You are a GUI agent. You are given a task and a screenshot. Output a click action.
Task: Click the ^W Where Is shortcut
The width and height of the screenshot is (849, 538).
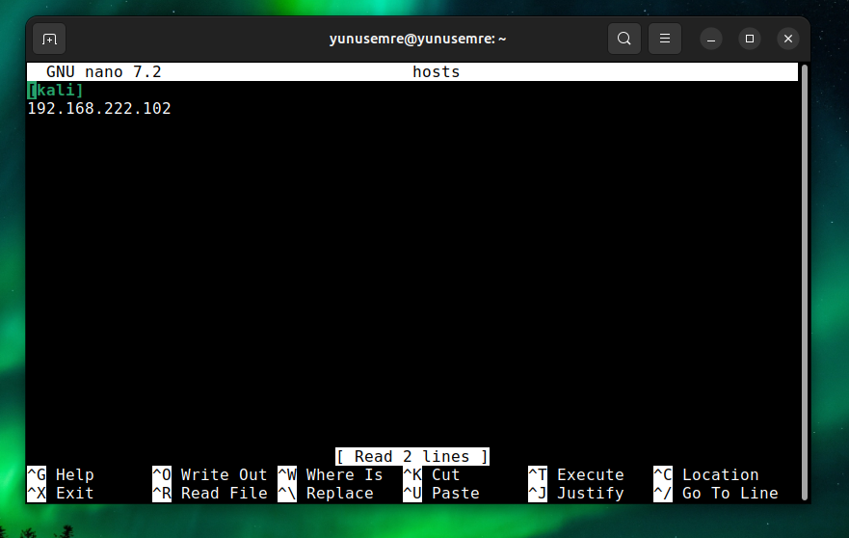330,474
